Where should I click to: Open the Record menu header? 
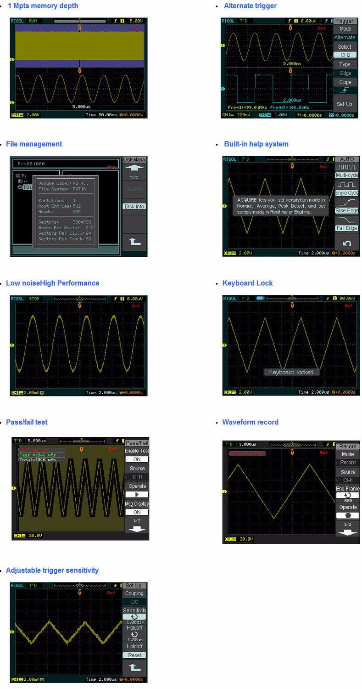348,446
